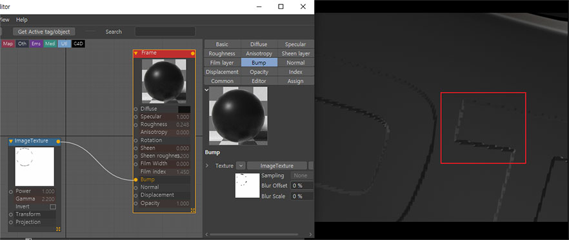Click the Opacity input pin on Frame node
Image resolution: width=569 pixels, height=240 pixels.
pos(135,203)
